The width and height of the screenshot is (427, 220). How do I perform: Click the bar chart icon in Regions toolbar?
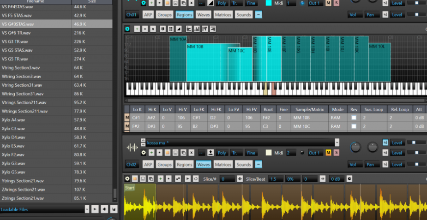197,29
